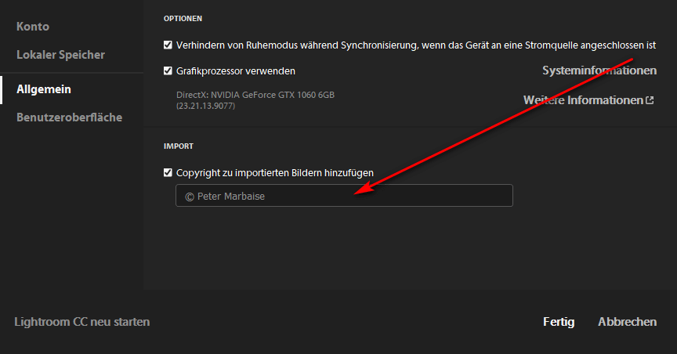Click the external link icon beside Weitere Informationen
Screen dimensions: 677x354
tap(650, 100)
